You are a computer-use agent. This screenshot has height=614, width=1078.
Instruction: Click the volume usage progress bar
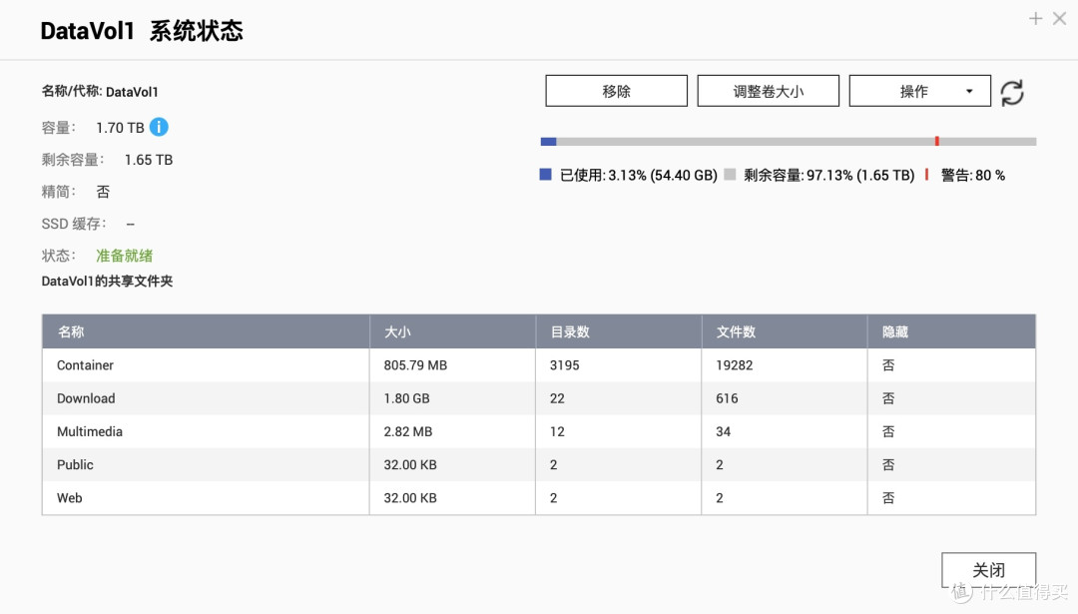788,142
